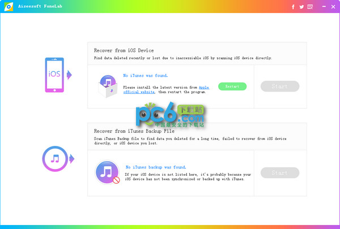Click the 'No iTunes was found.' message
340x229 pixels.
coord(145,76)
